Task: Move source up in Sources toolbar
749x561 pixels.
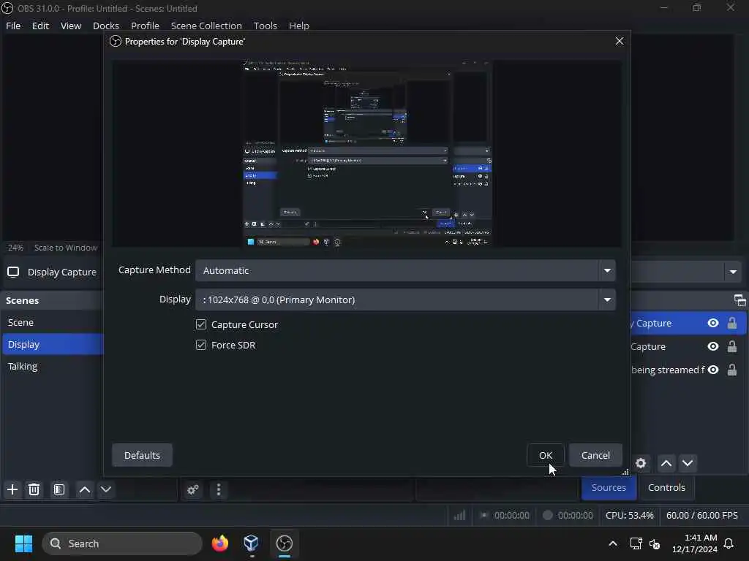Action: (666, 462)
